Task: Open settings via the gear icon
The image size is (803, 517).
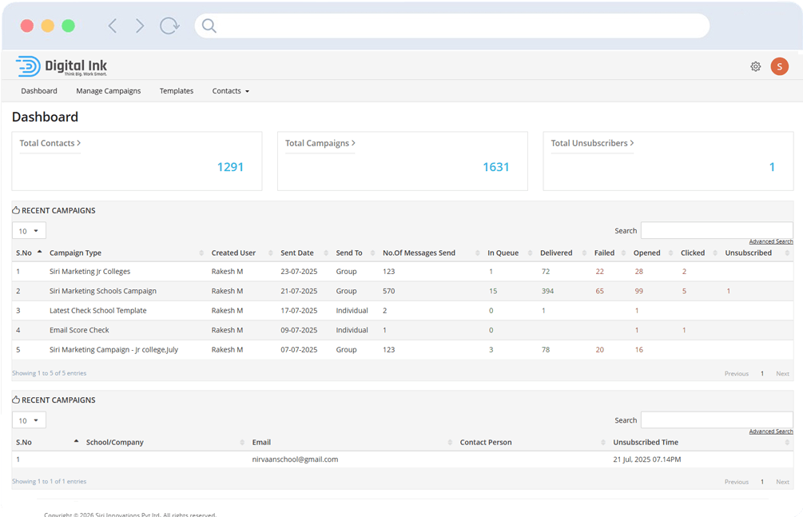Action: coord(755,66)
